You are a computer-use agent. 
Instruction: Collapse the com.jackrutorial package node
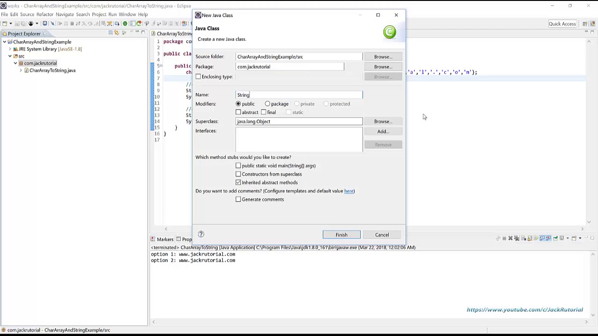pos(15,63)
